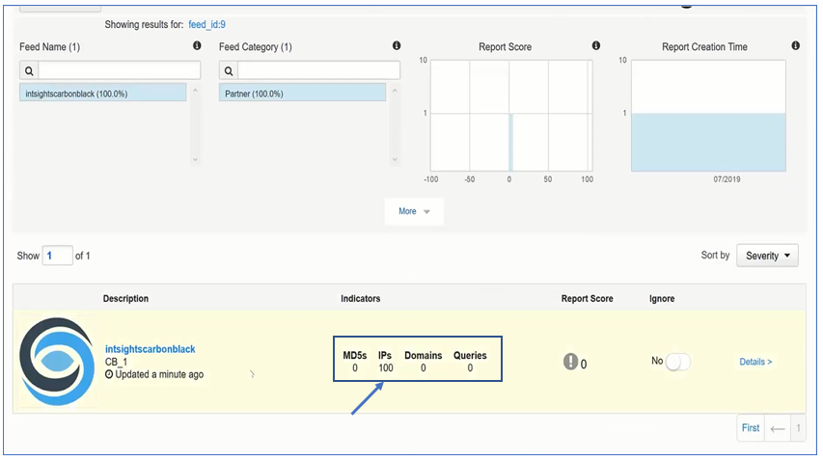Toggle the Ignore switch for intsightscarbonblack

tap(678, 362)
